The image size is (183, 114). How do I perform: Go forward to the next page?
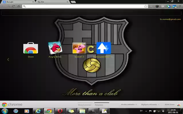point(8,6)
